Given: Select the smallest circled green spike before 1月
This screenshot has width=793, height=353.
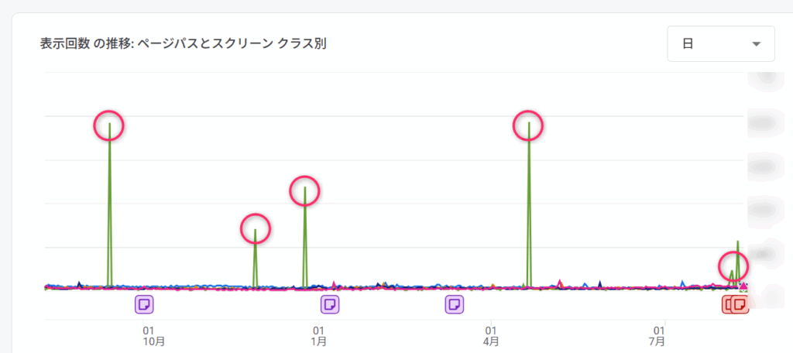Looking at the screenshot, I should click(x=256, y=229).
